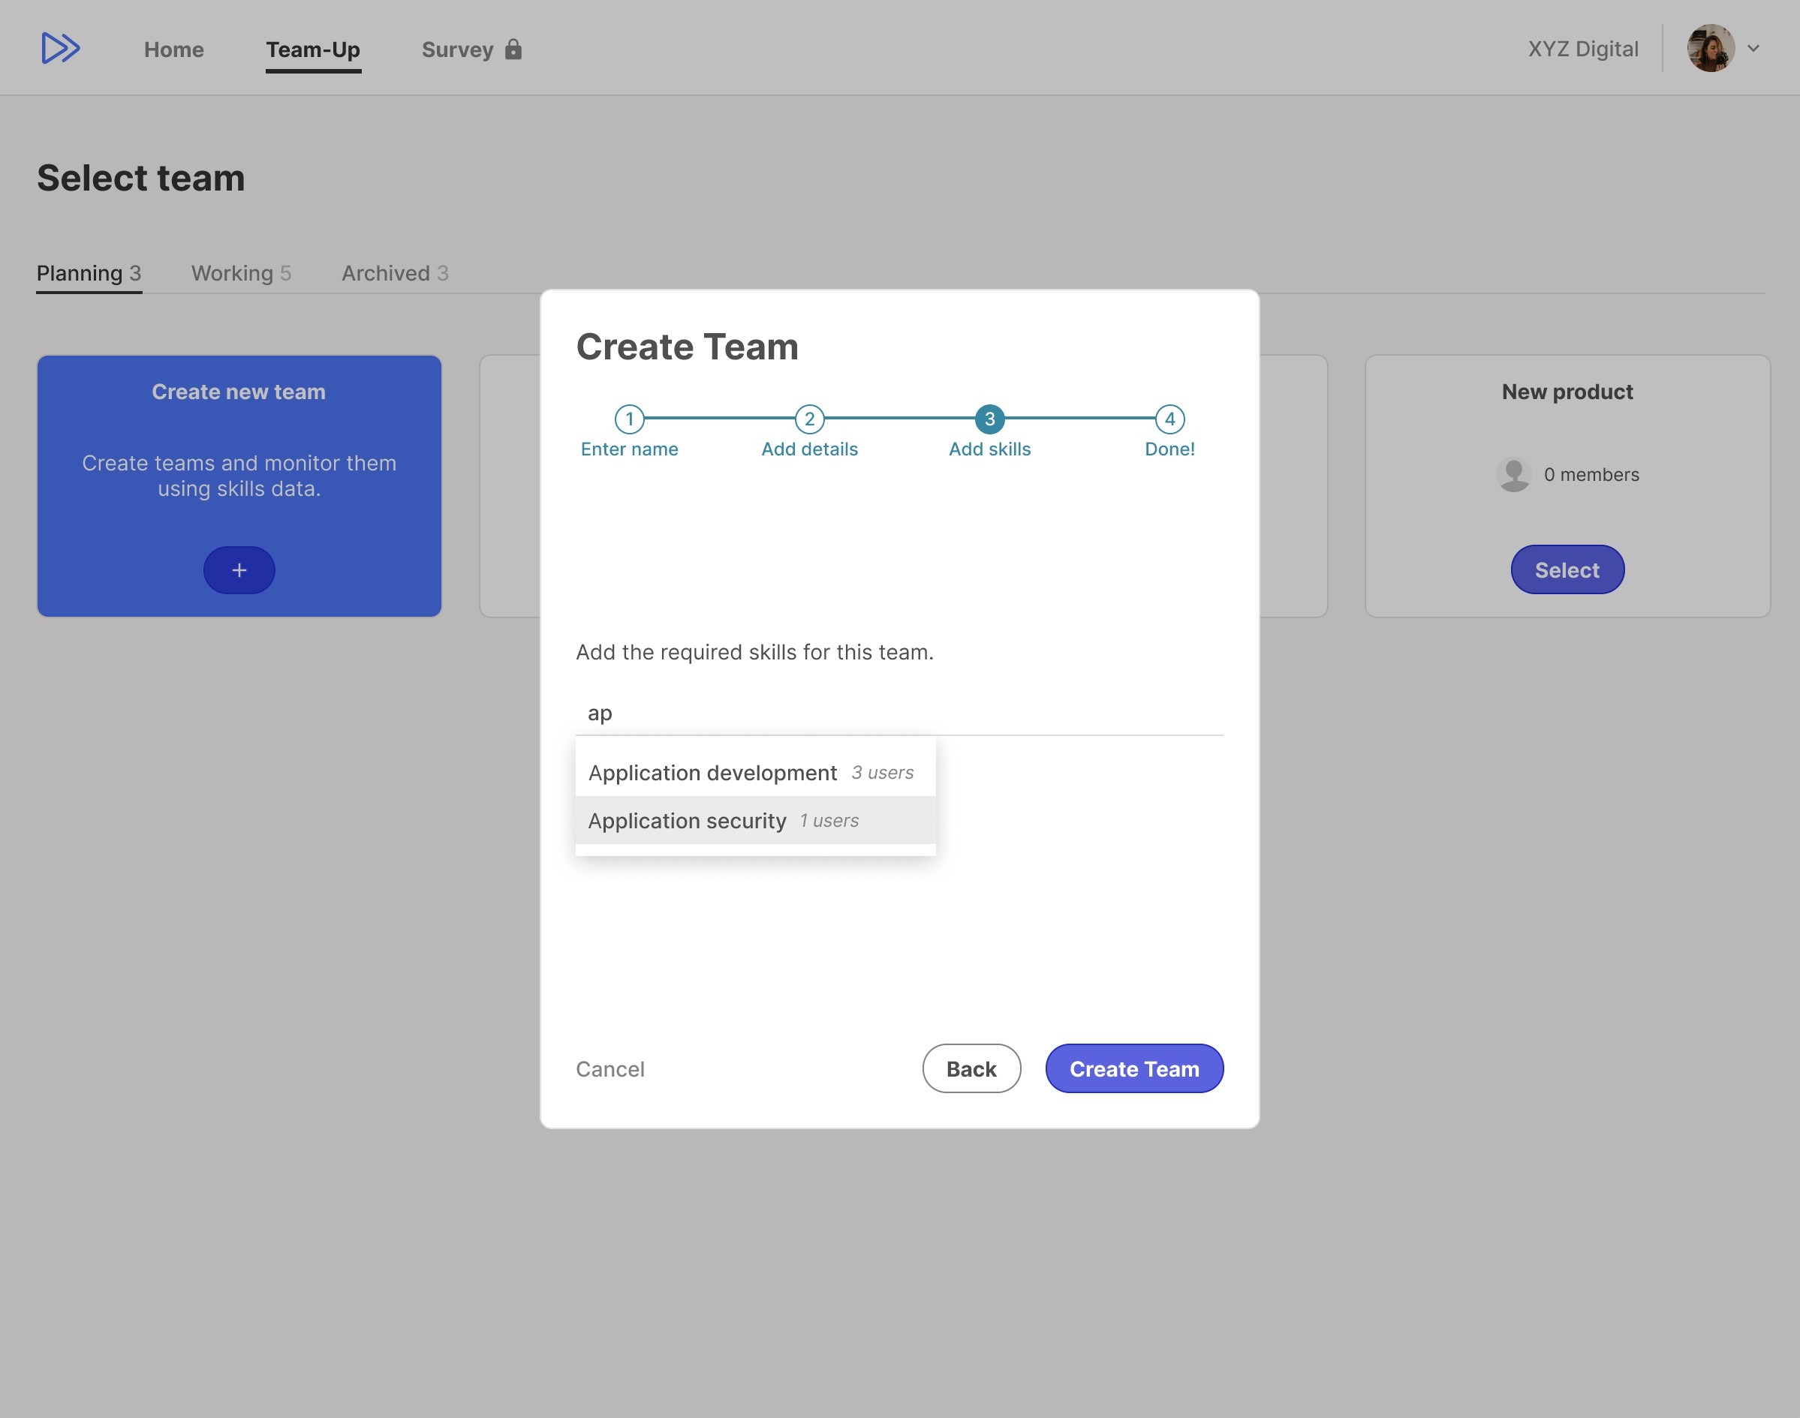Open the Home menu item
The height and width of the screenshot is (1418, 1800).
[173, 50]
